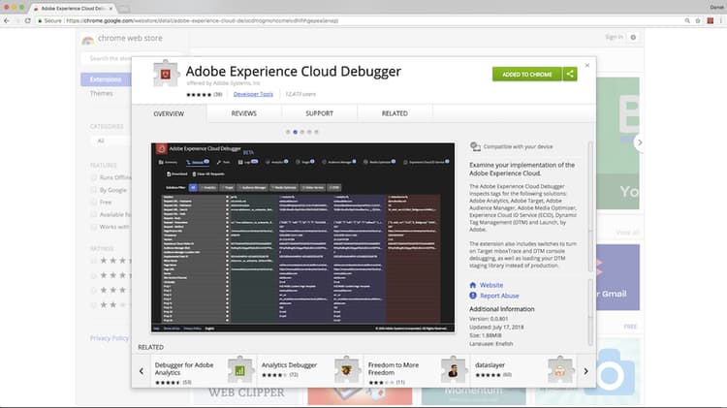Open the Debugger for Adobe Analytics title
The image size is (727, 408).
coord(184,368)
